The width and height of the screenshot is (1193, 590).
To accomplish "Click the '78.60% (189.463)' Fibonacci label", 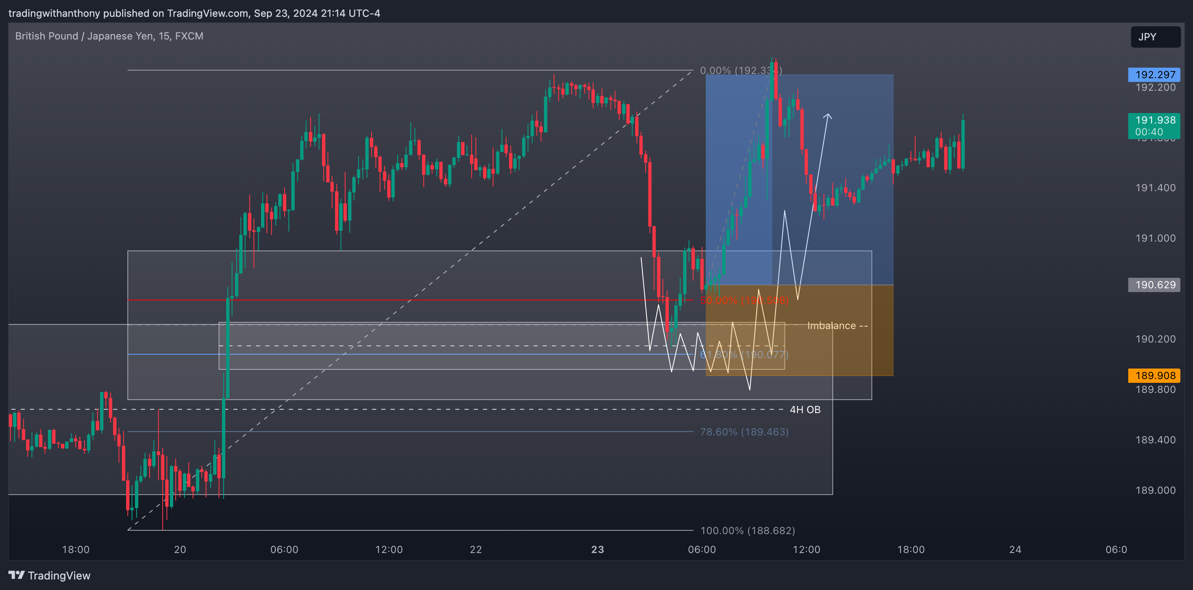I will [744, 432].
